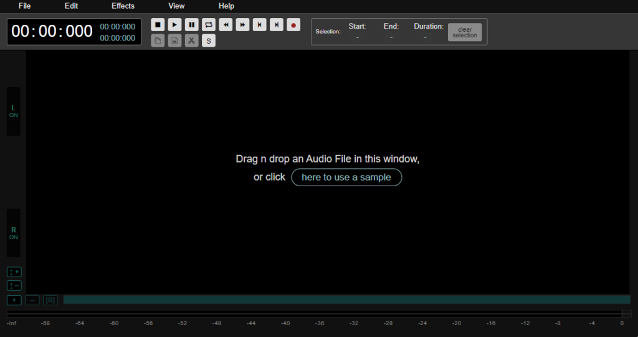Screen dimensions: 638x337
Task: Decrease vertical zoom with the arrow-minus icon
Action: 14,286
